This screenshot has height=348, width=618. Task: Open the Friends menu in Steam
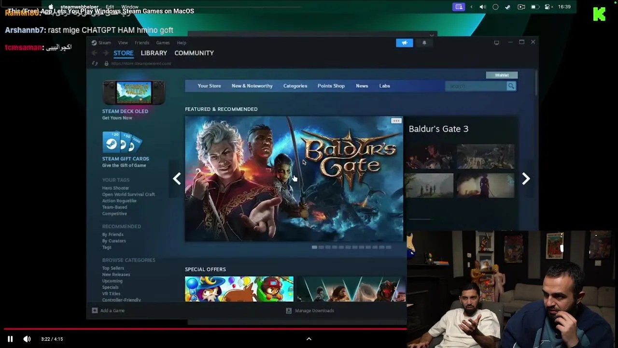coord(142,43)
